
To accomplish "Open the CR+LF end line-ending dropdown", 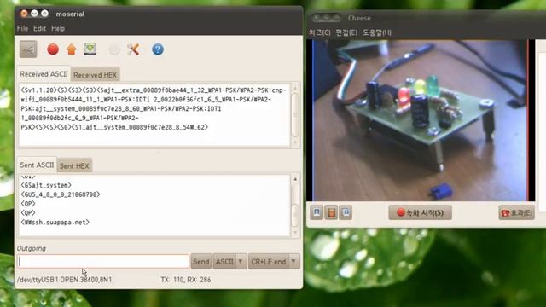I will (x=274, y=262).
